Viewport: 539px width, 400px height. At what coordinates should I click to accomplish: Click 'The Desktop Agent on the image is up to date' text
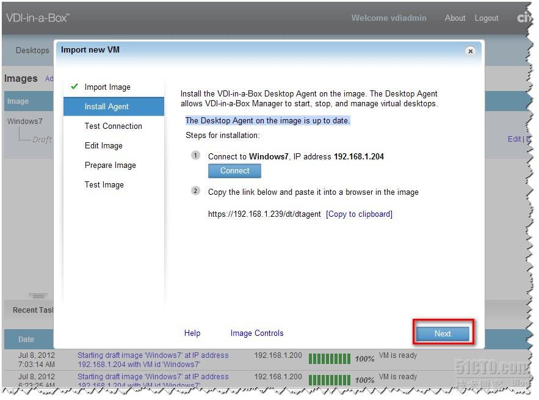(x=267, y=120)
